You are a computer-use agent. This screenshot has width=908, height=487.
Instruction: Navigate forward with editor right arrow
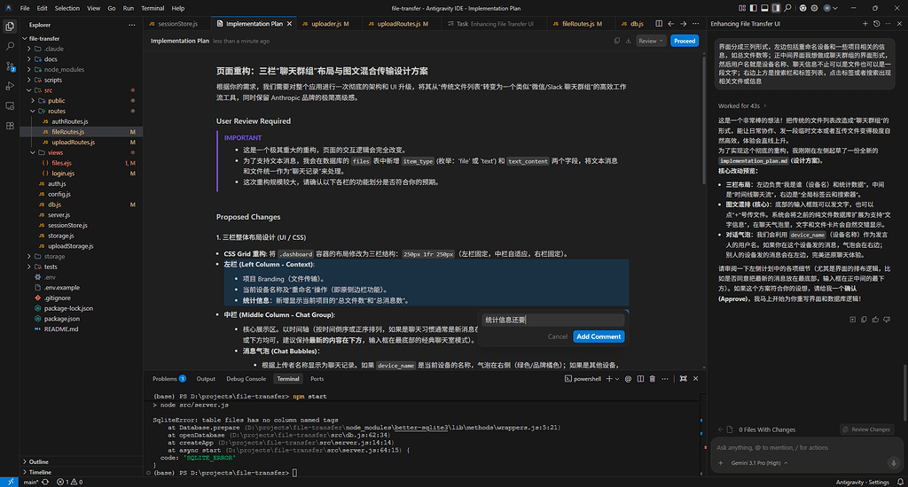point(684,24)
